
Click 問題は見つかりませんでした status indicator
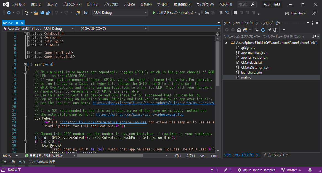tap(44, 156)
